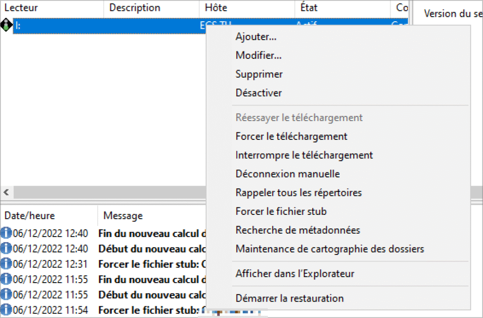Image resolution: width=483 pixels, height=318 pixels.
Task: Select Rappeler tous les répertoires
Action: (x=299, y=193)
